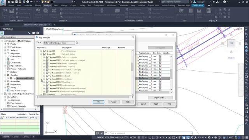The image size is (249, 140).
Task: Click the Clean Screen icon in status bar
Action: [243, 137]
